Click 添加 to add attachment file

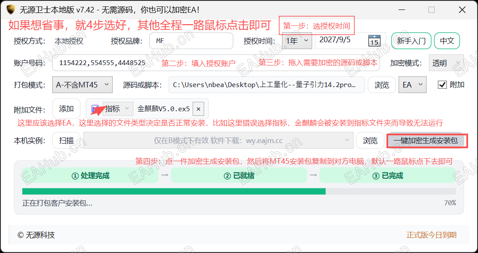[x=66, y=109]
